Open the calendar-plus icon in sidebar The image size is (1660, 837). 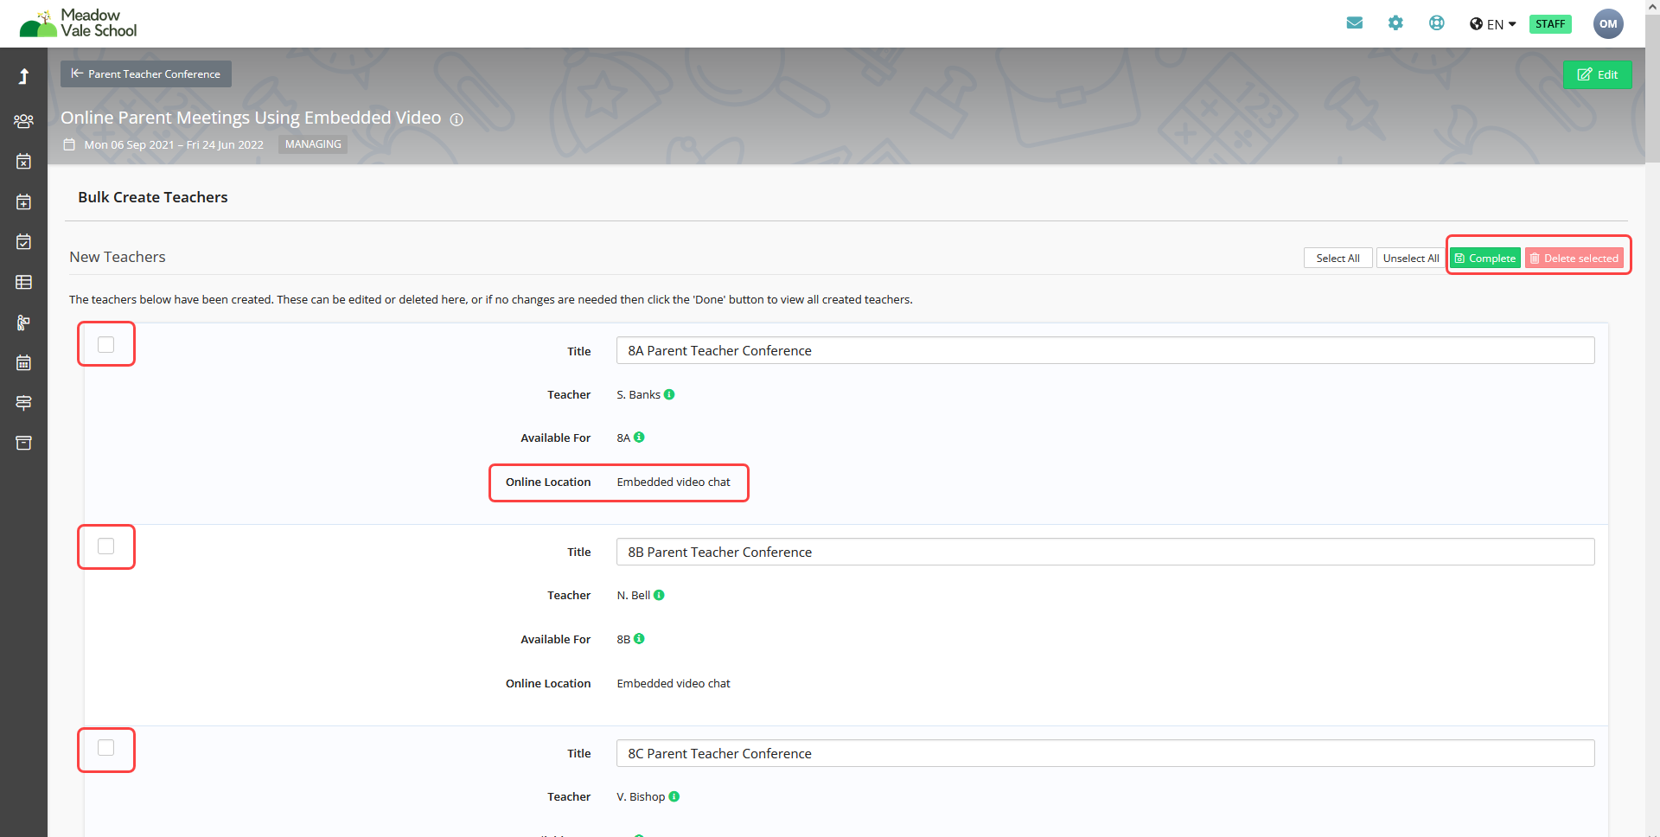click(x=23, y=201)
